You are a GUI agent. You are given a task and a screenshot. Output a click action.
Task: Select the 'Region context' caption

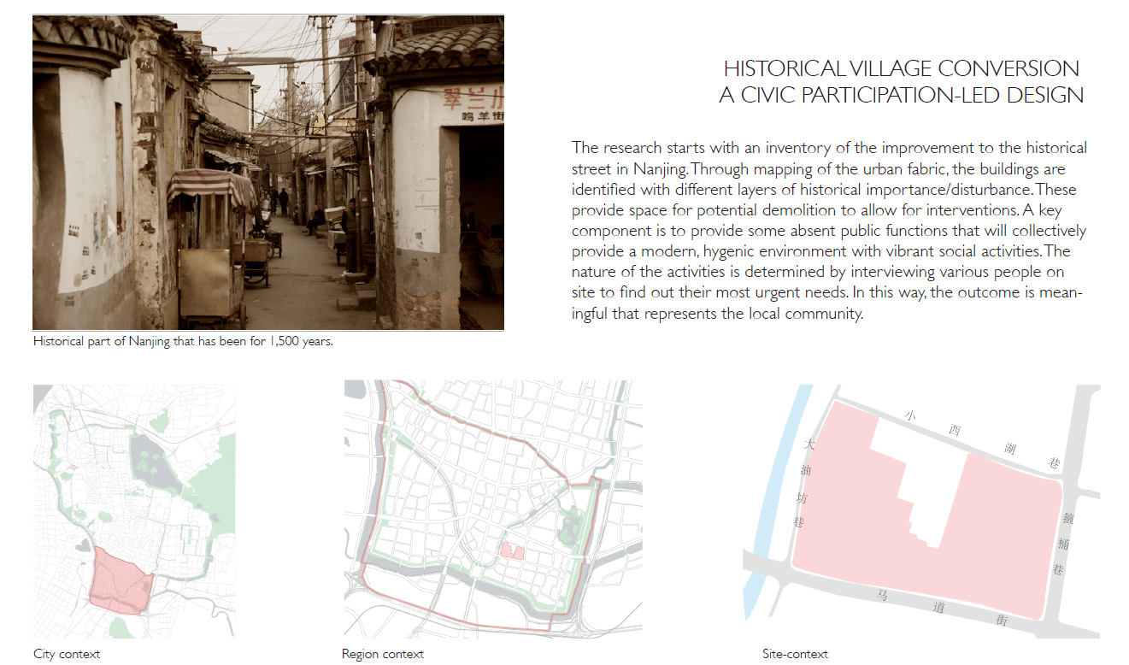tap(382, 654)
